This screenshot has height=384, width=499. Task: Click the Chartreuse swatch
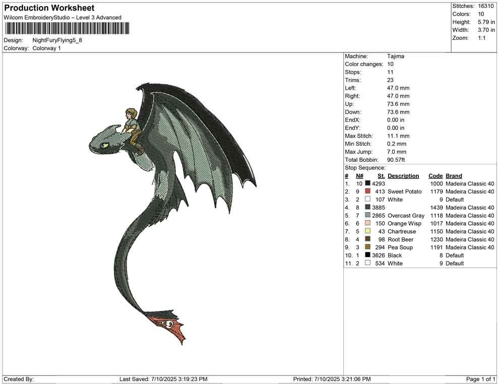367,231
